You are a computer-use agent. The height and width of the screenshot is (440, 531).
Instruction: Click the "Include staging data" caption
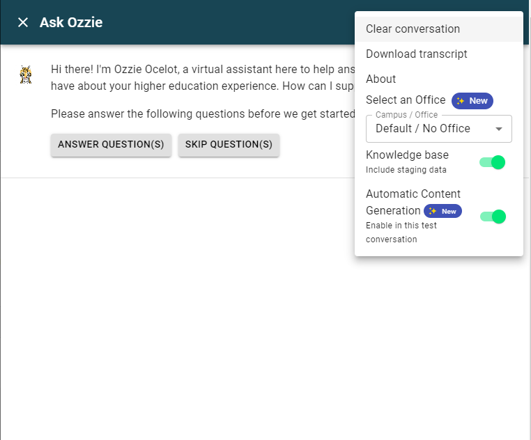(x=406, y=170)
